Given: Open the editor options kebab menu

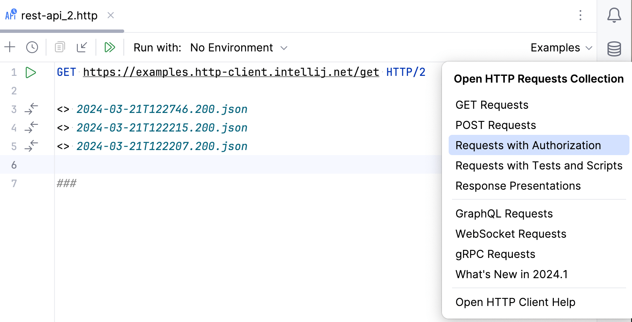Looking at the screenshot, I should pos(580,15).
